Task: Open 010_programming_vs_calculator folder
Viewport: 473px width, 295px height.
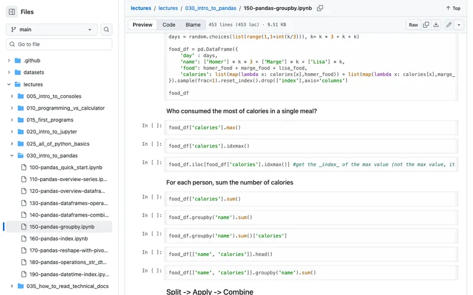Action: click(x=66, y=108)
